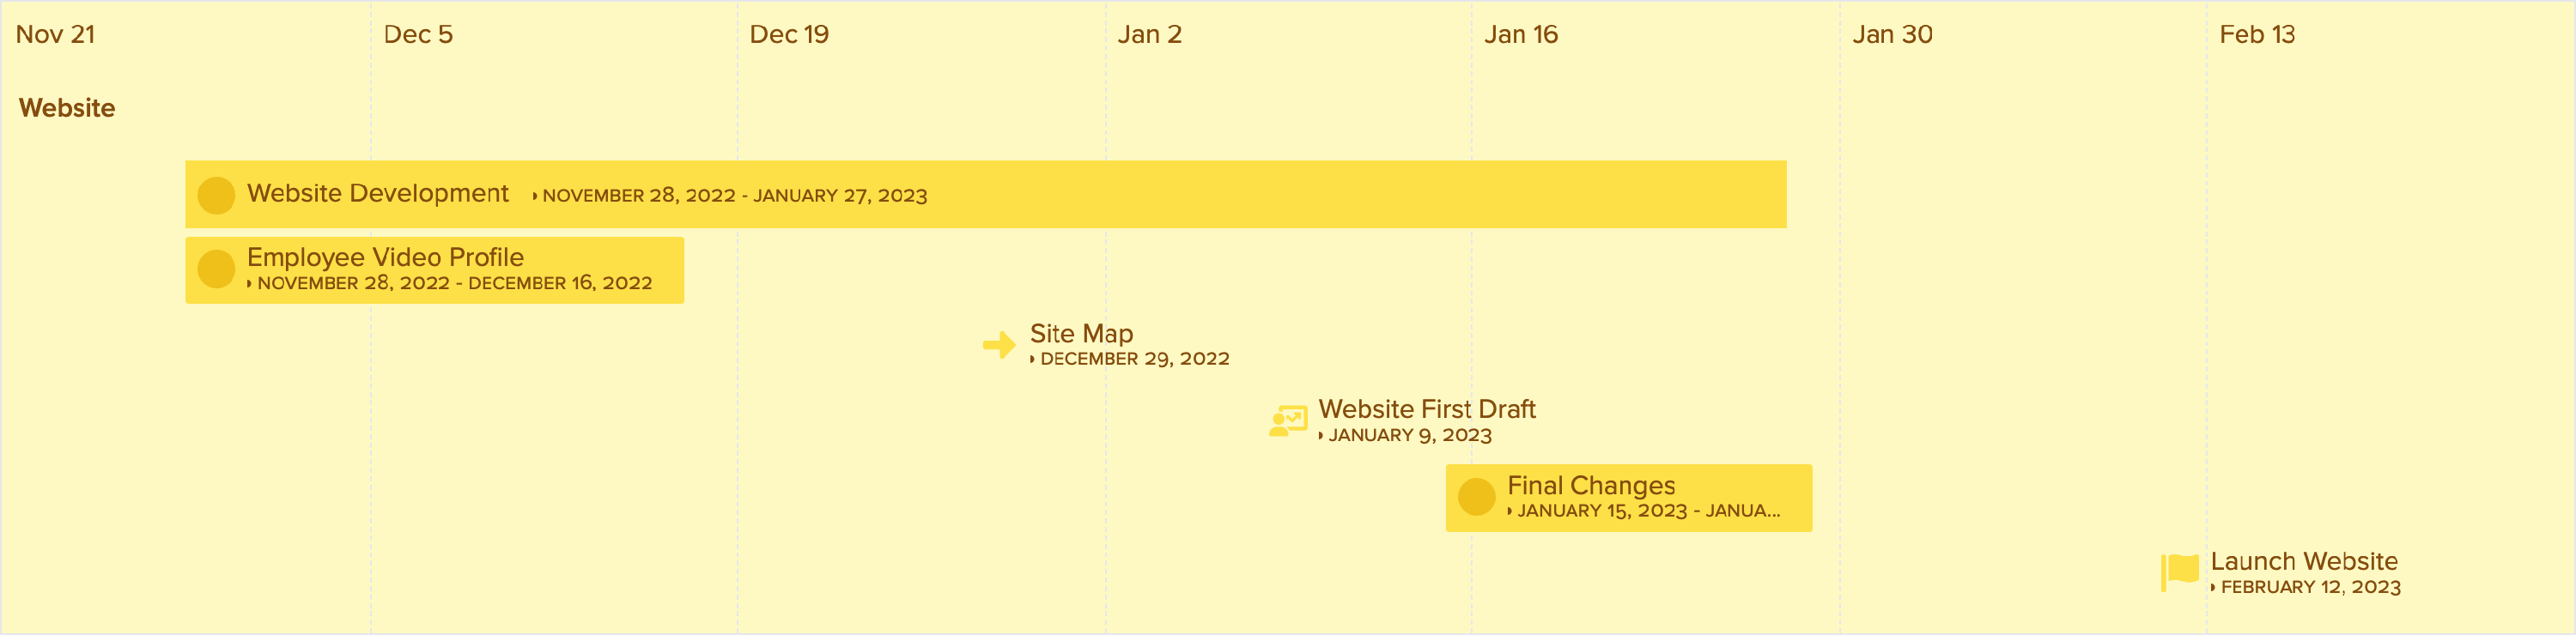Click the Website First Draft presentation icon

[1288, 421]
